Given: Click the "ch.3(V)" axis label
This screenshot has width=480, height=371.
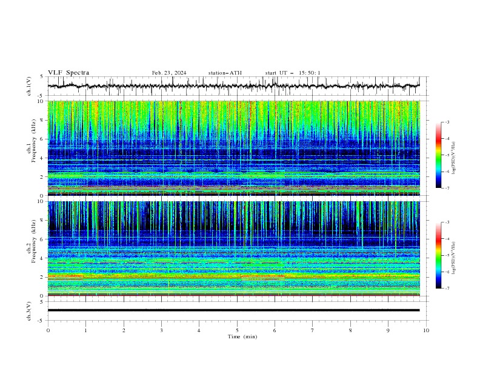Looking at the screenshot, I should [29, 311].
